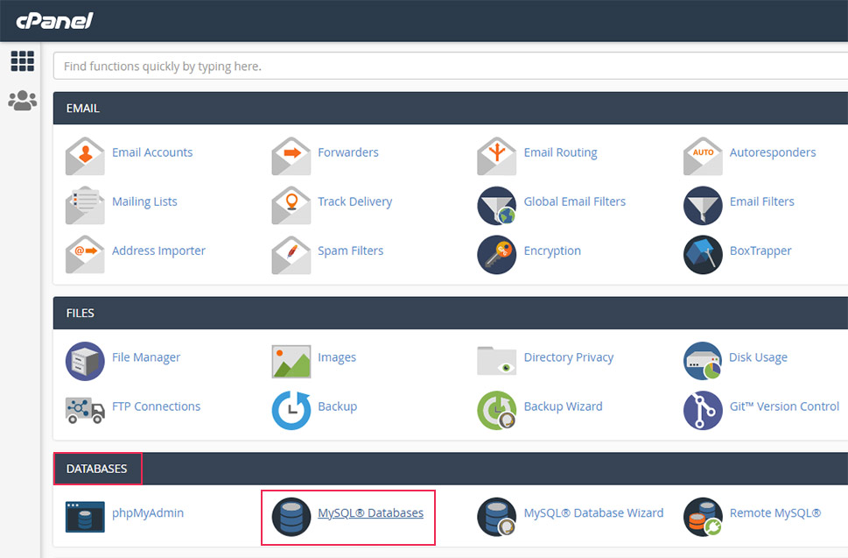The height and width of the screenshot is (558, 848).
Task: Click the Spam Filters icon
Action: point(291,254)
